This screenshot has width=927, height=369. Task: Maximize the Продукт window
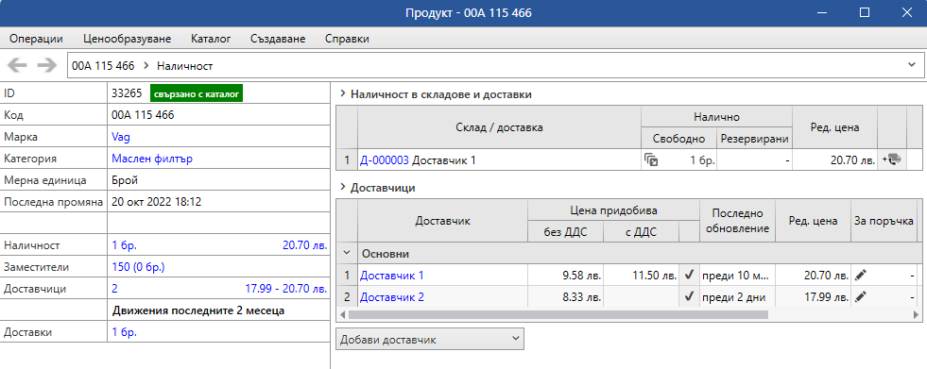coord(865,12)
